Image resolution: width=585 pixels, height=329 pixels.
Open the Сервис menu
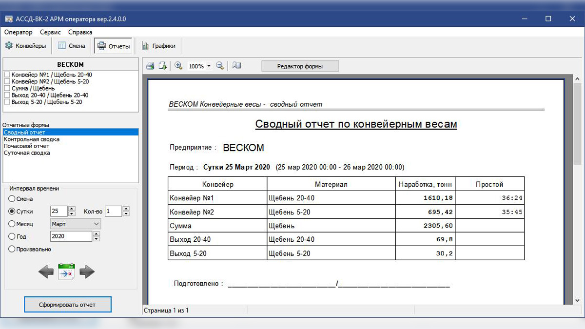[x=51, y=32]
